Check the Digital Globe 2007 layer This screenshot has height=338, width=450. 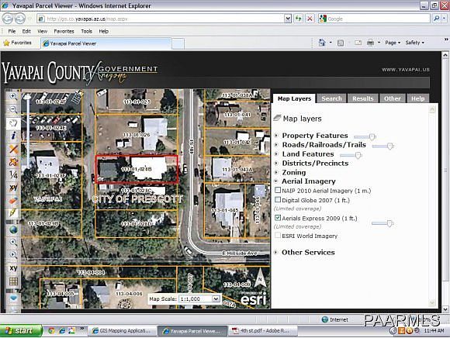click(x=278, y=199)
